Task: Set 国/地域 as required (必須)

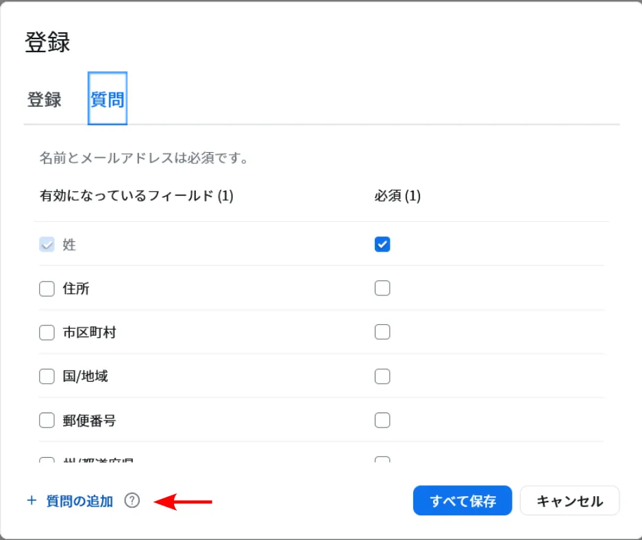Action: point(382,376)
